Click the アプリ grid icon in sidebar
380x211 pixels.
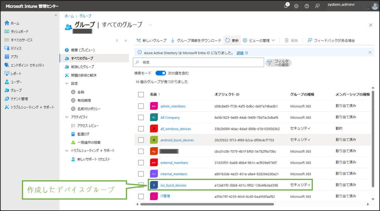pos(7,57)
